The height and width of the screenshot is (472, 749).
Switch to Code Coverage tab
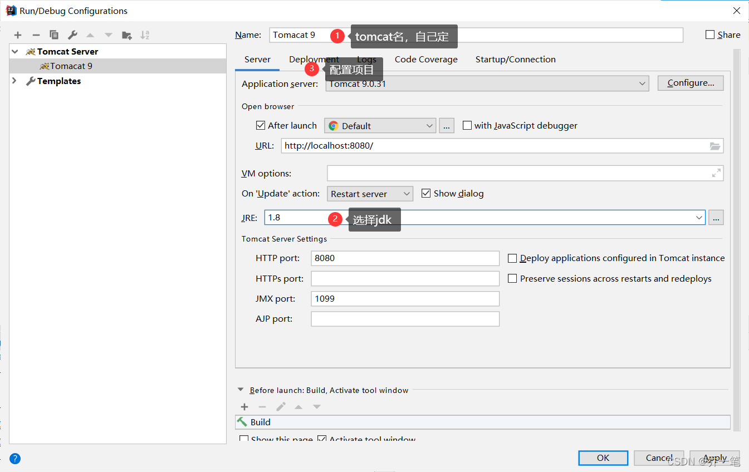(x=426, y=60)
